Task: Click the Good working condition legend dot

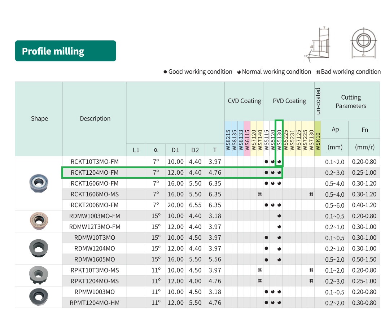Action: pos(165,72)
